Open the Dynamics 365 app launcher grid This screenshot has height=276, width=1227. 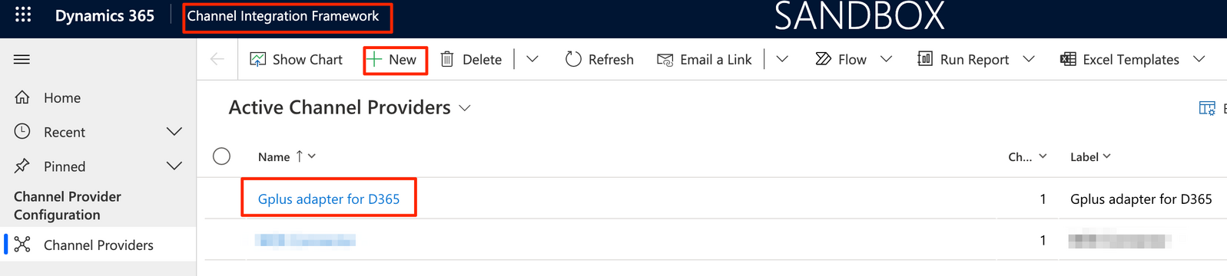pyautogui.click(x=23, y=15)
